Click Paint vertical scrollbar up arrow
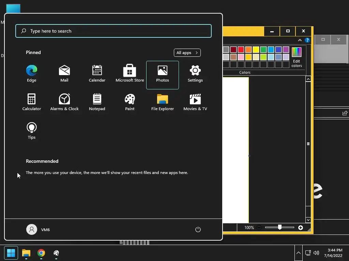This screenshot has width=349, height=261. [x=308, y=79]
